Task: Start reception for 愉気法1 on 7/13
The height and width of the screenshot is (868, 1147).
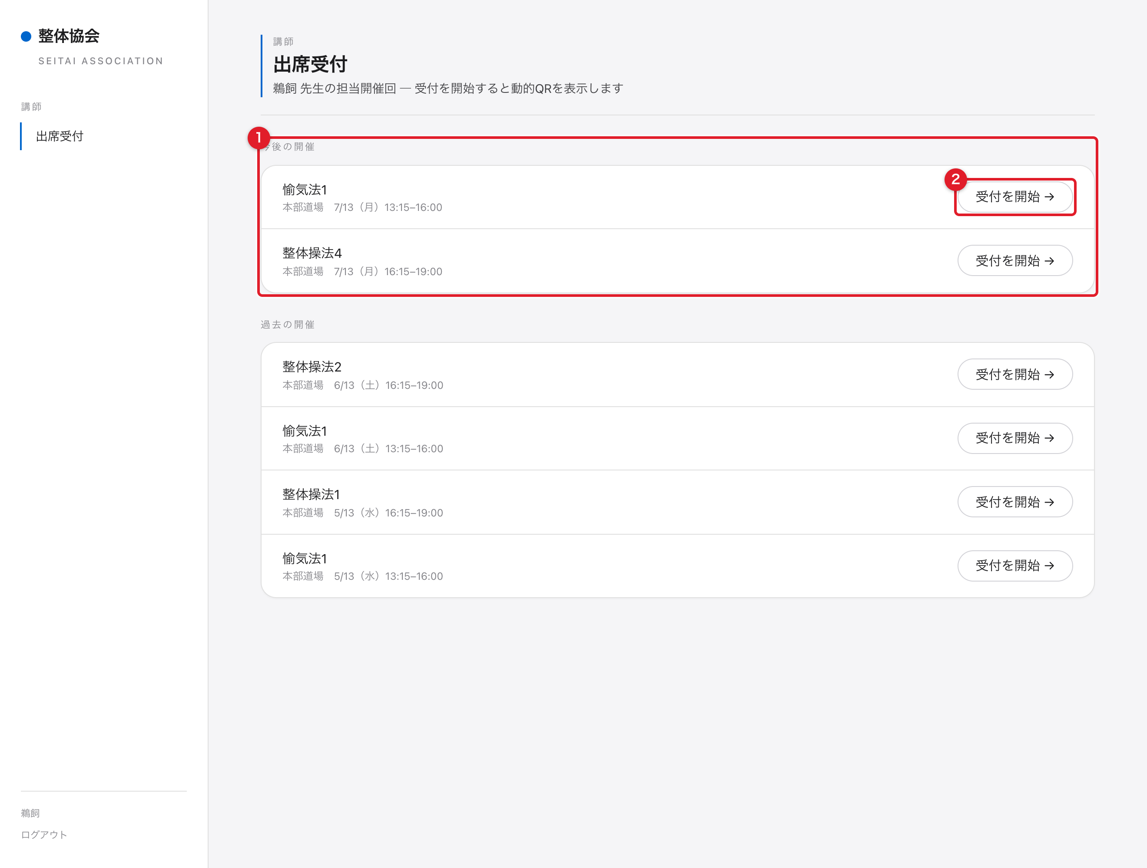Action: coord(1015,197)
